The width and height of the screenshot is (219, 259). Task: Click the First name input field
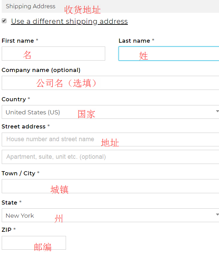pos(53,54)
